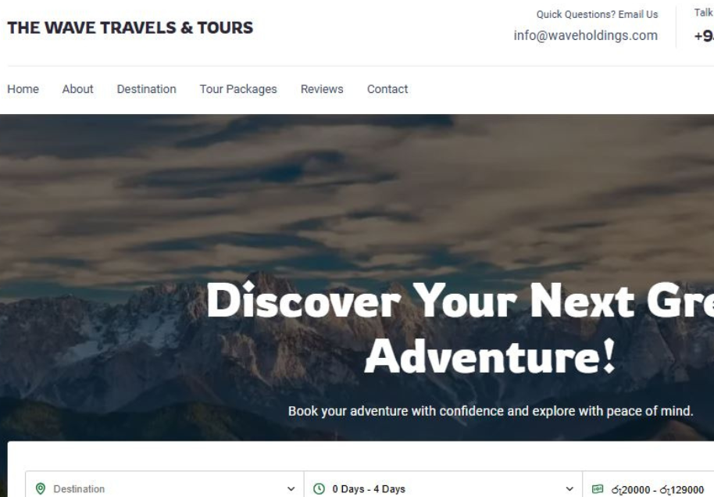714x497 pixels.
Task: Click the phone number starting with +9
Action: 704,35
